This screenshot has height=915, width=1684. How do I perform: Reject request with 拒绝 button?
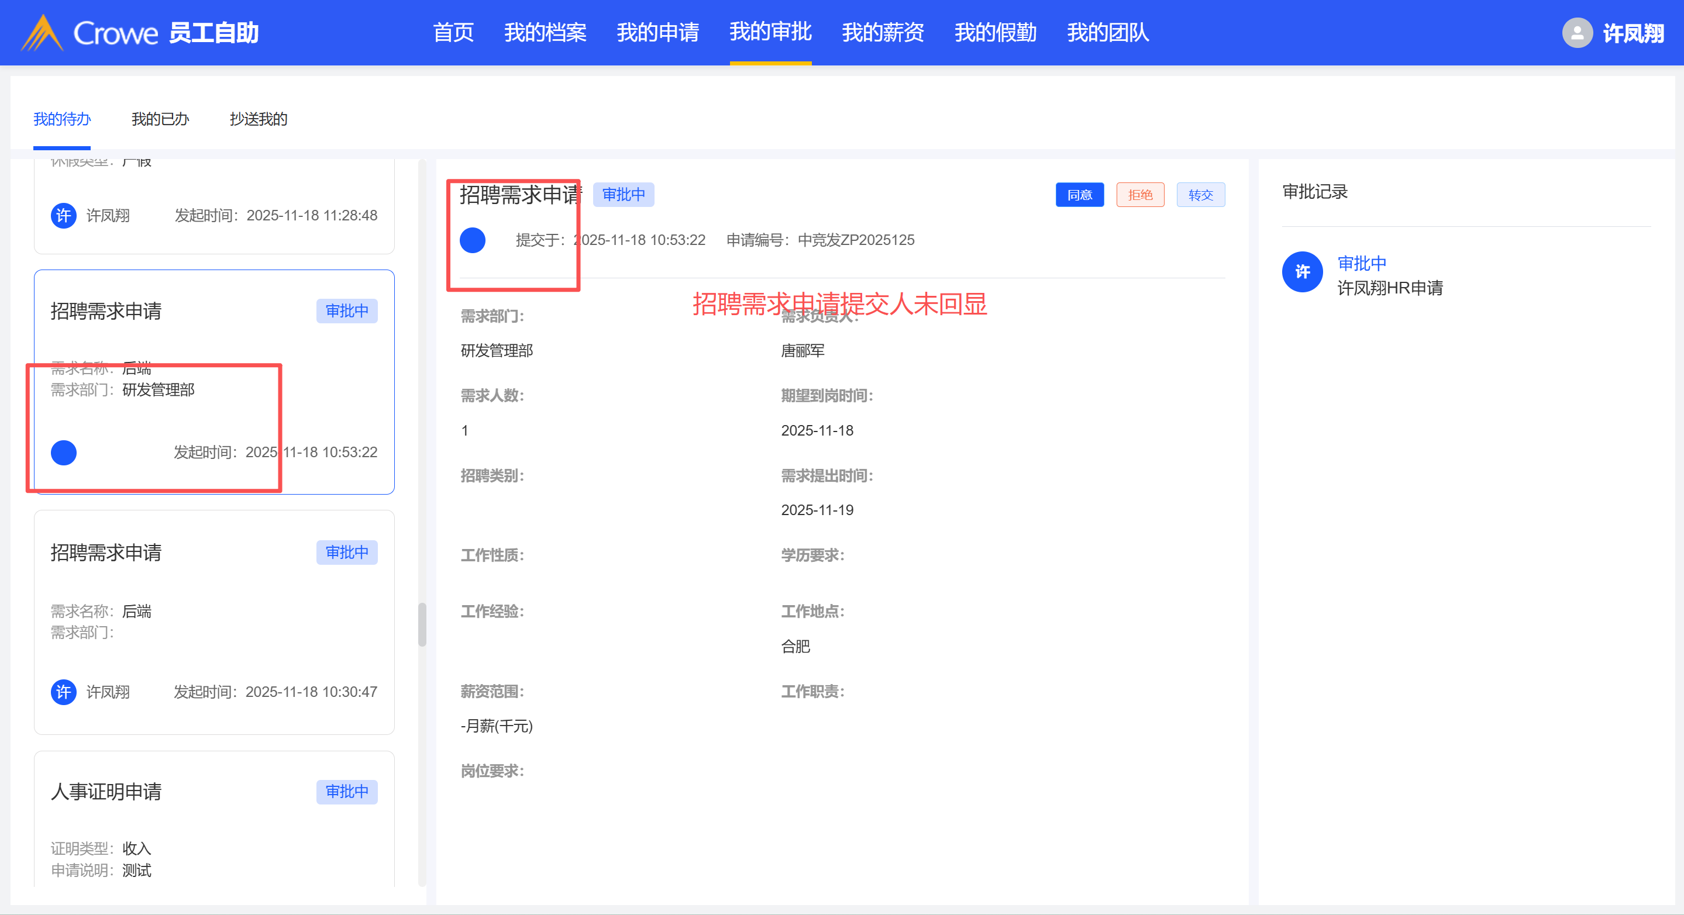[x=1139, y=195]
